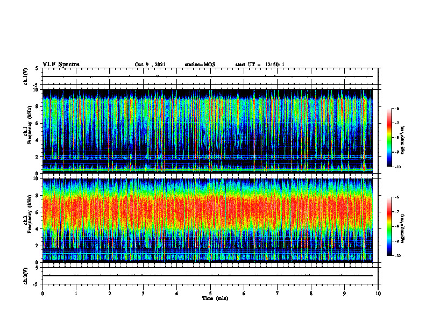Viewport: 426px width, 329px height.
Task: Select the "Time (min)" axis label
Action: point(215,298)
